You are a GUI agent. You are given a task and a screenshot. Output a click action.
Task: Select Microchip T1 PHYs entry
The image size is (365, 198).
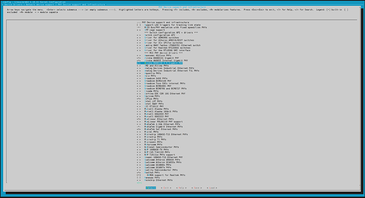[151, 140]
